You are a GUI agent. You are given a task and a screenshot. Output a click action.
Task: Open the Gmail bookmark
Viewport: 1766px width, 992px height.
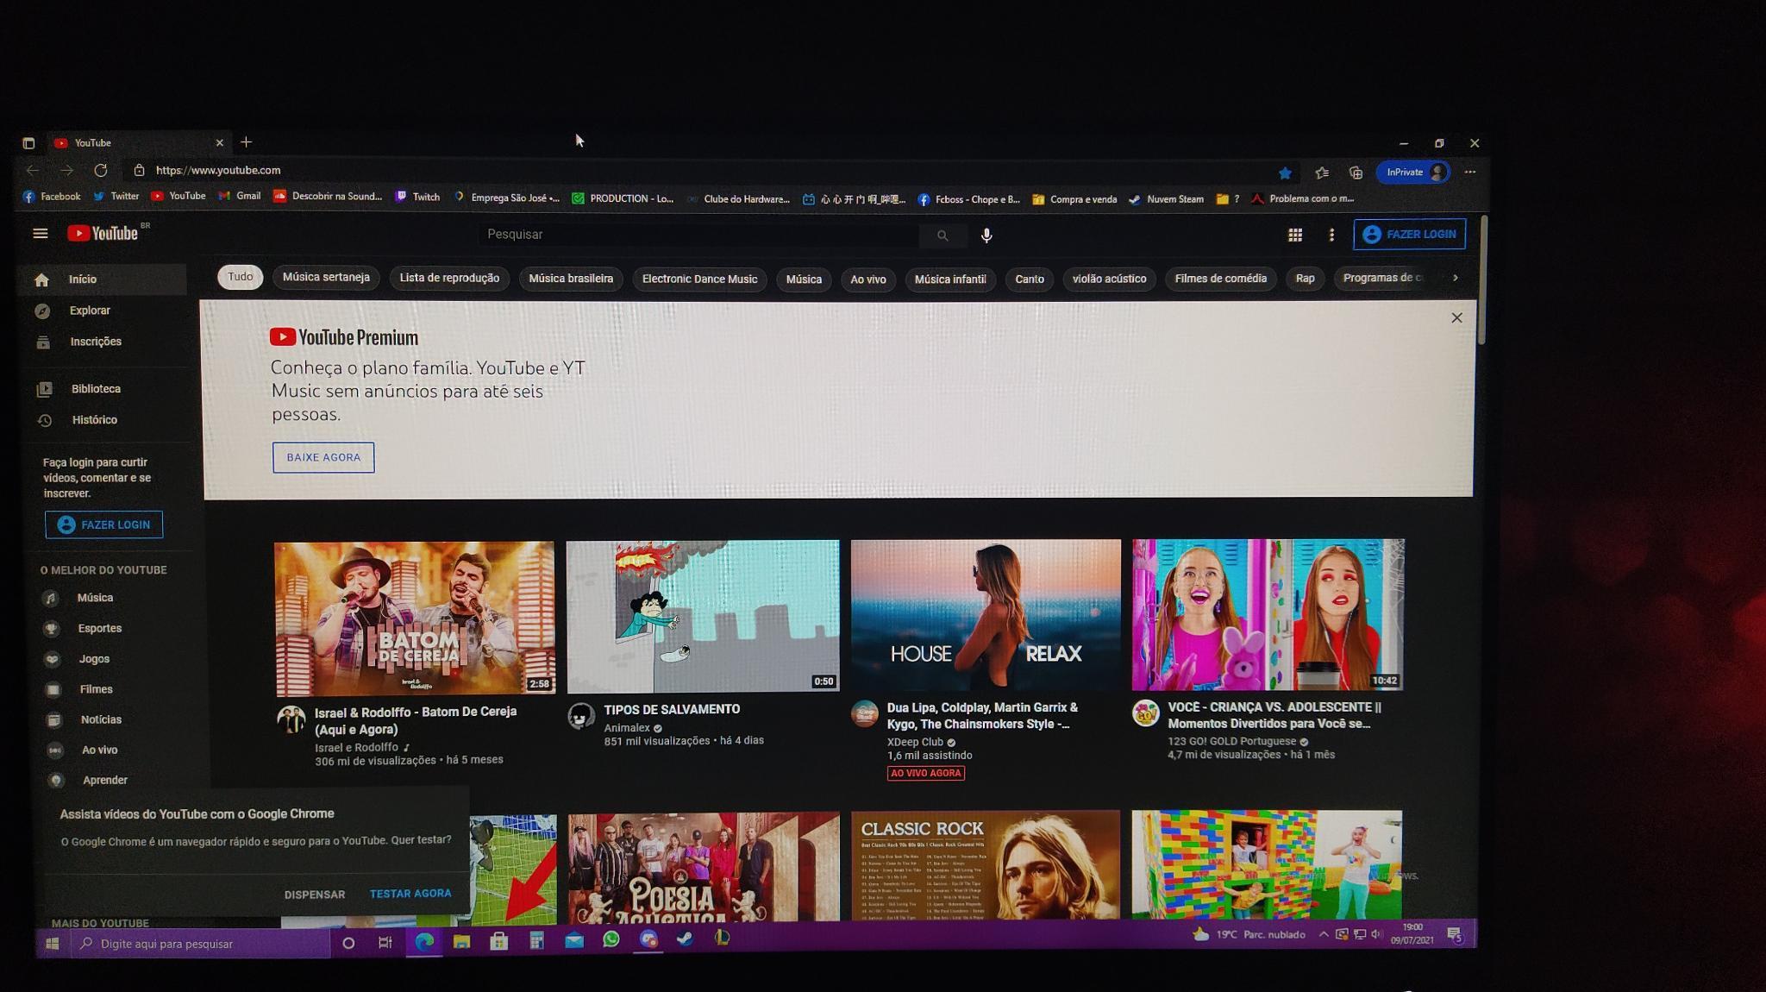[x=240, y=196]
